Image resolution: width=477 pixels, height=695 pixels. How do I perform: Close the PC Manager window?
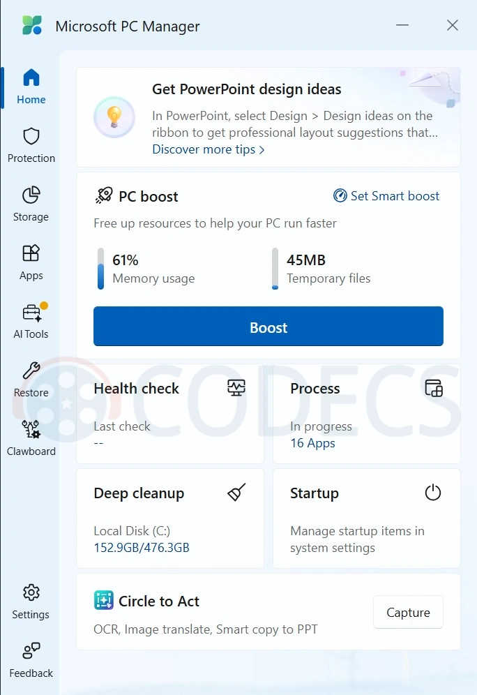452,25
